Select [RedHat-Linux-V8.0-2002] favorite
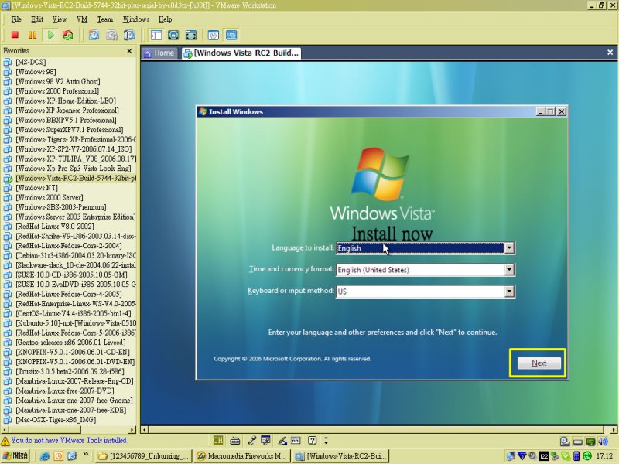 click(55, 227)
